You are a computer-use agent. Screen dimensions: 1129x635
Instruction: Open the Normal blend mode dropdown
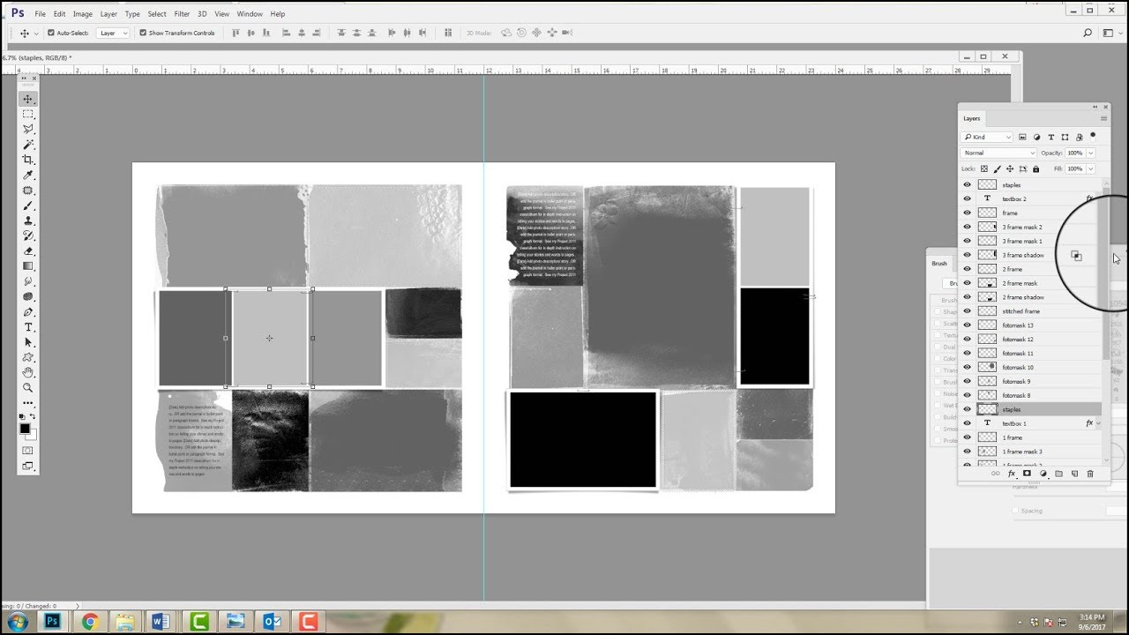(998, 153)
